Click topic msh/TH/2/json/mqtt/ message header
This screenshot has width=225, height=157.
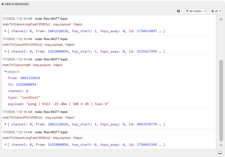tap(33, 65)
